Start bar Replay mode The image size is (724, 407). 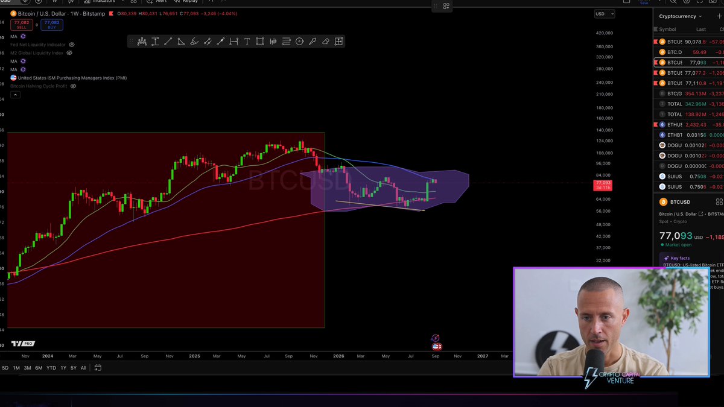(x=185, y=1)
